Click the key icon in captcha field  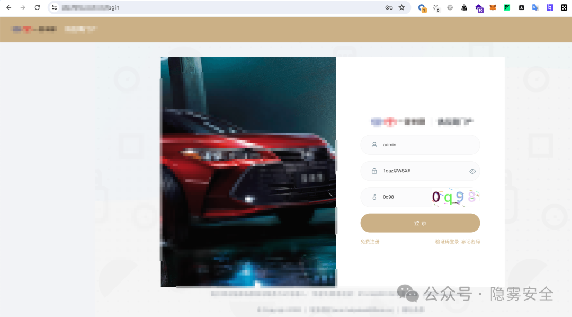click(374, 197)
